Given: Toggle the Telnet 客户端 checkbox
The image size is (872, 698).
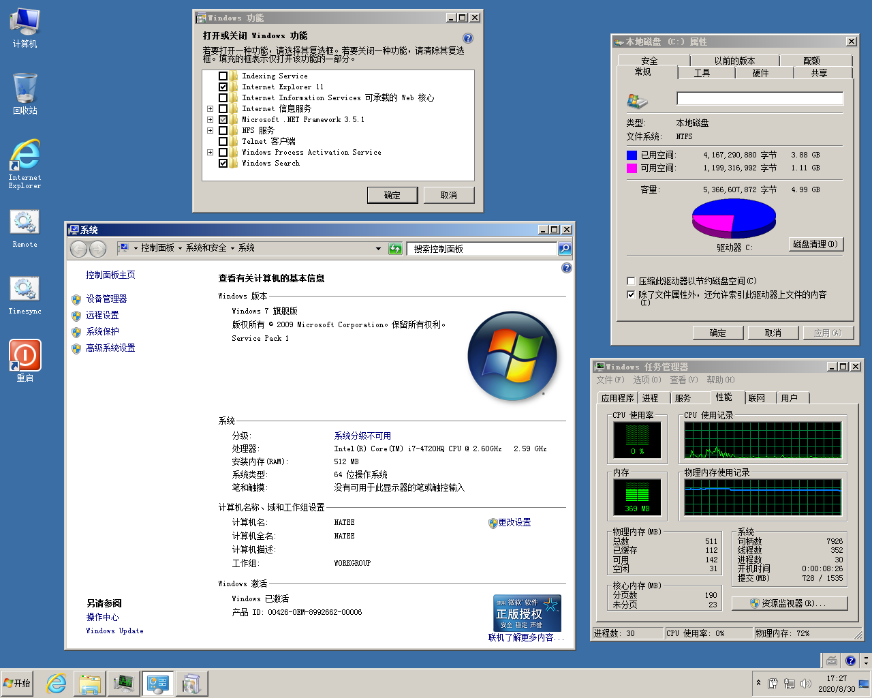Looking at the screenshot, I should [x=223, y=142].
